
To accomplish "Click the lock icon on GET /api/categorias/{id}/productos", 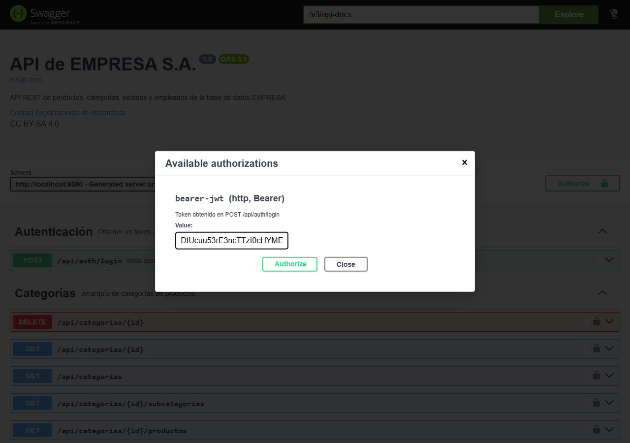I will pyautogui.click(x=596, y=430).
